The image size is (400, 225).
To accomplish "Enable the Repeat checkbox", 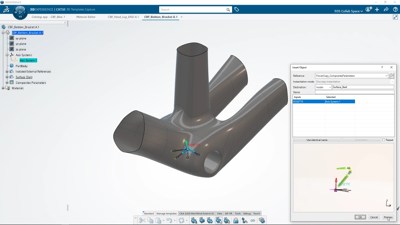I will [384, 140].
